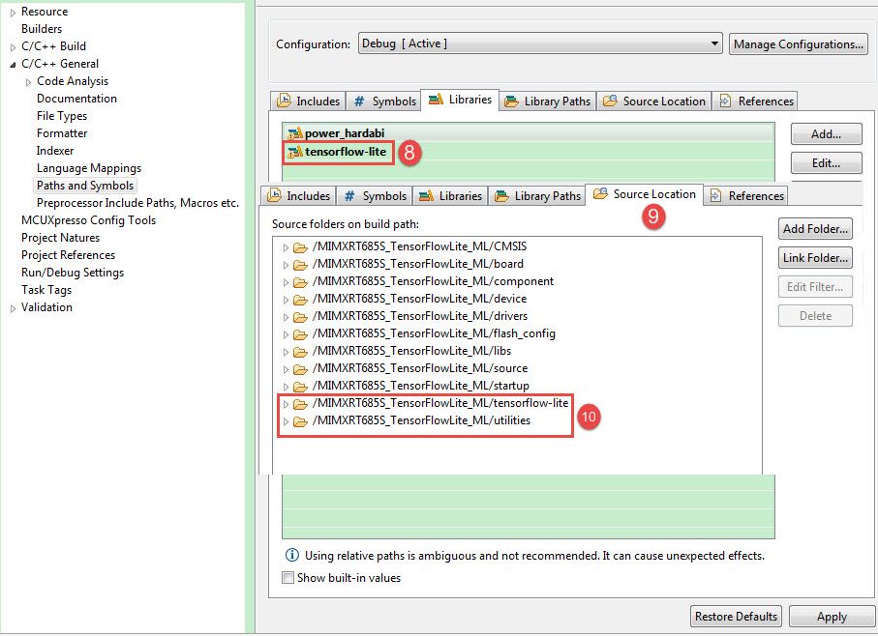
Task: Enable the Show built-in values checkbox
Action: [x=288, y=577]
